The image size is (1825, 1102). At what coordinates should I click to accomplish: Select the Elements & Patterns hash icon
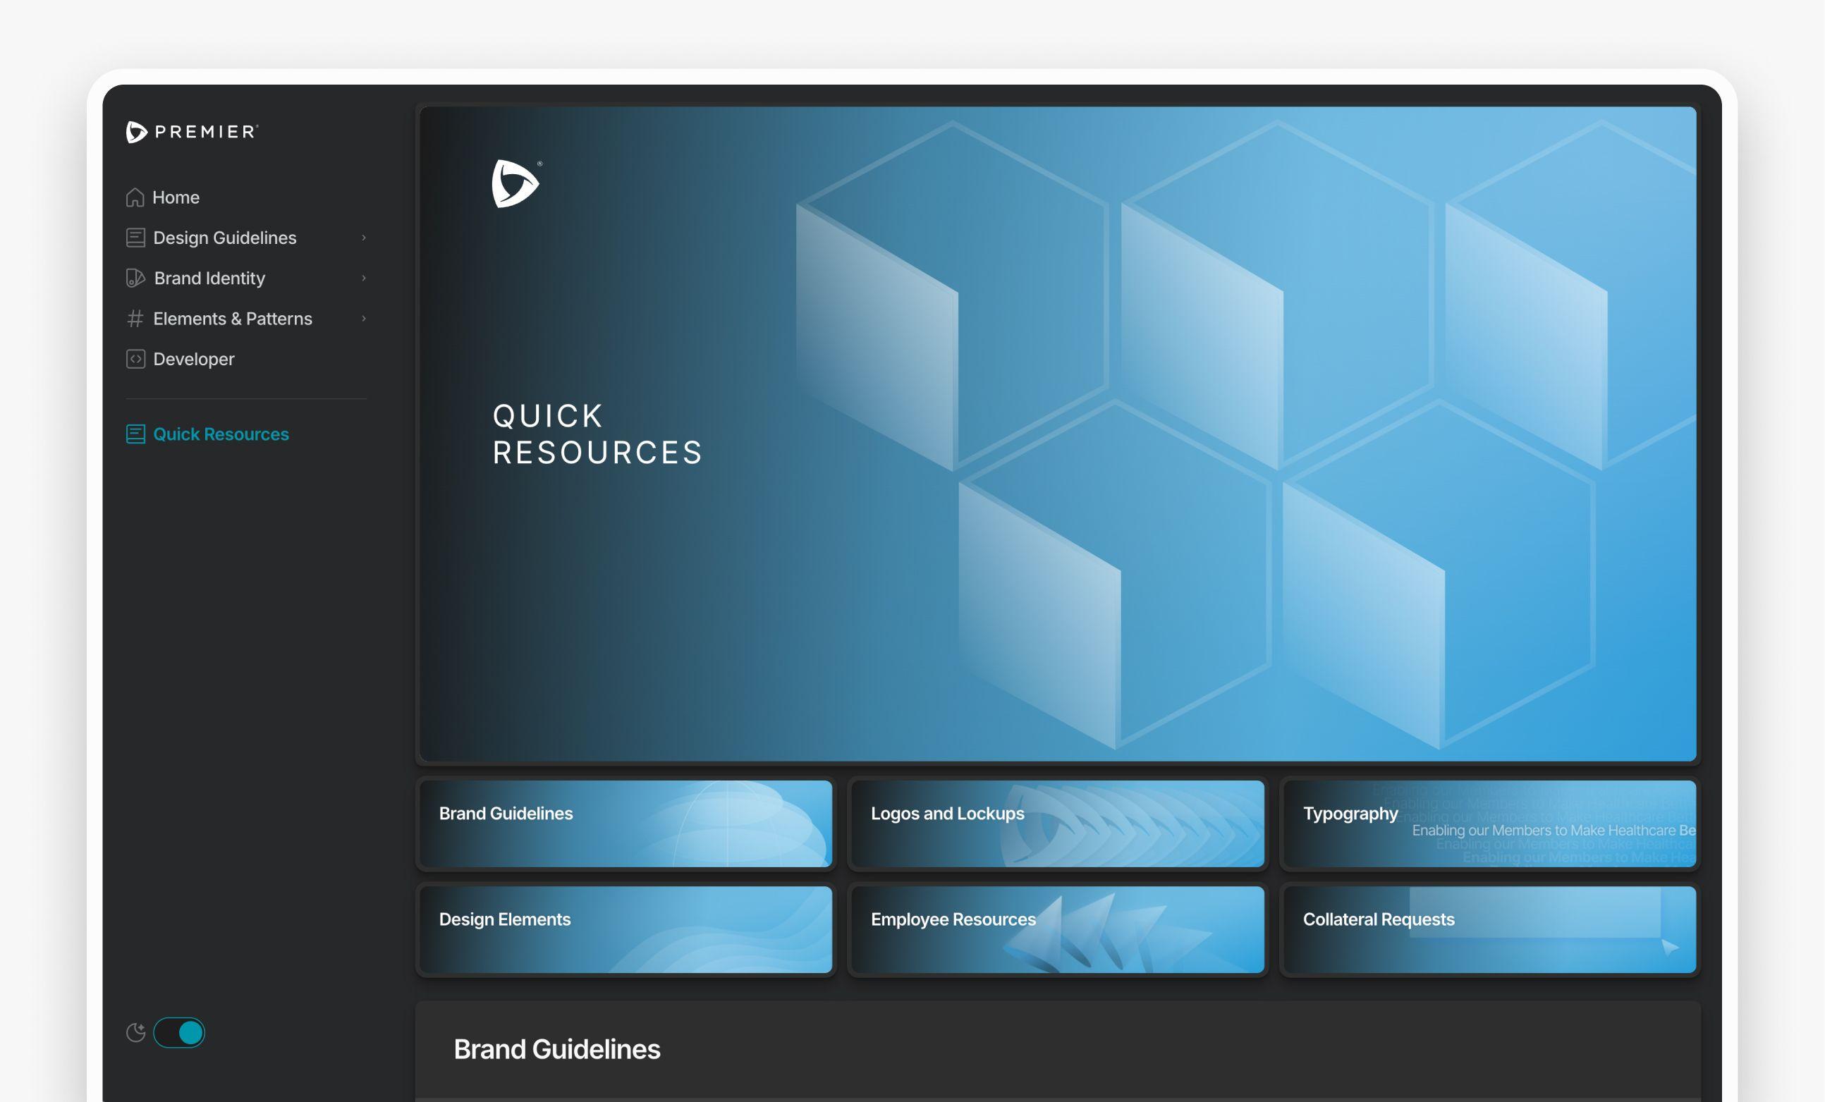click(x=135, y=319)
